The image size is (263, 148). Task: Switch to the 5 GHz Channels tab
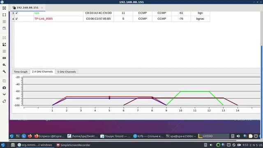click(67, 72)
